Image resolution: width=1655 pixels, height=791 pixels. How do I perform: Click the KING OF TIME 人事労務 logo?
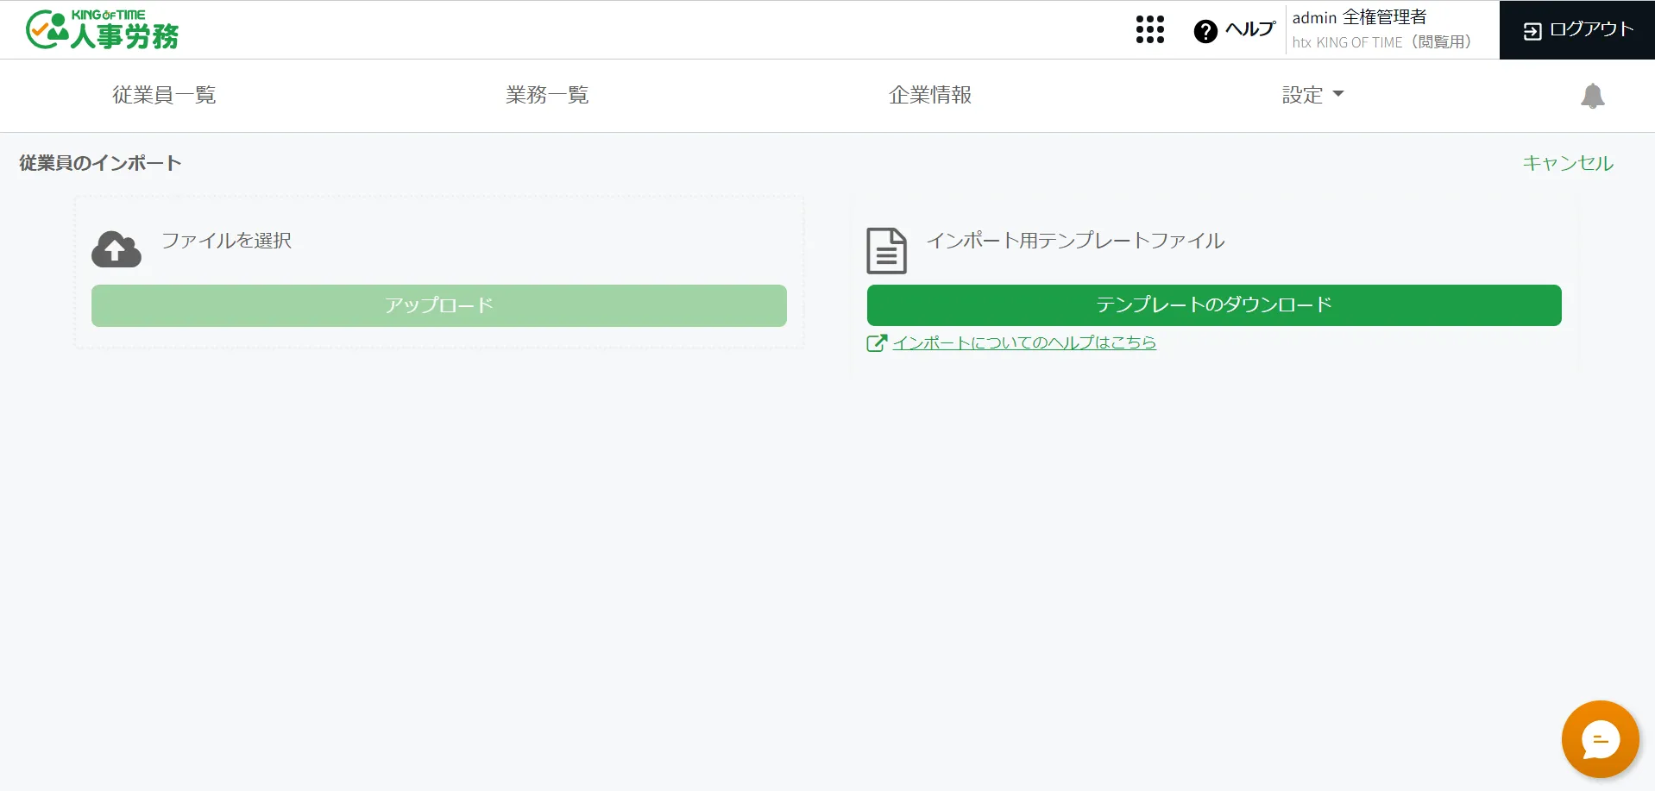pos(102,29)
